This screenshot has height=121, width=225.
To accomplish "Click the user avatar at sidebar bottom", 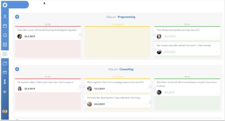I will pyautogui.click(x=5, y=111).
